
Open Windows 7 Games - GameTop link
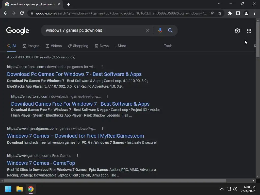pyautogui.click(x=41, y=163)
